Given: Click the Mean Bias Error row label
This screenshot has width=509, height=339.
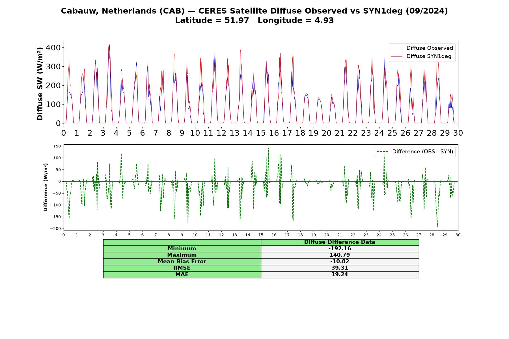Looking at the screenshot, I should [x=182, y=262].
